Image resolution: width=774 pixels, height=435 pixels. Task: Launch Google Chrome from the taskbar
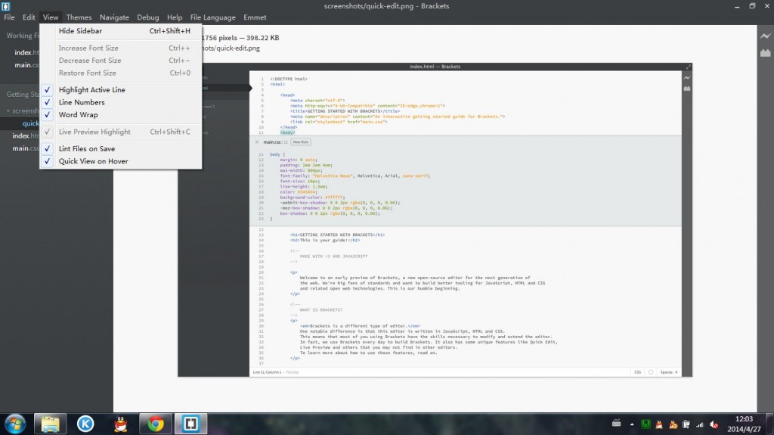pos(156,424)
